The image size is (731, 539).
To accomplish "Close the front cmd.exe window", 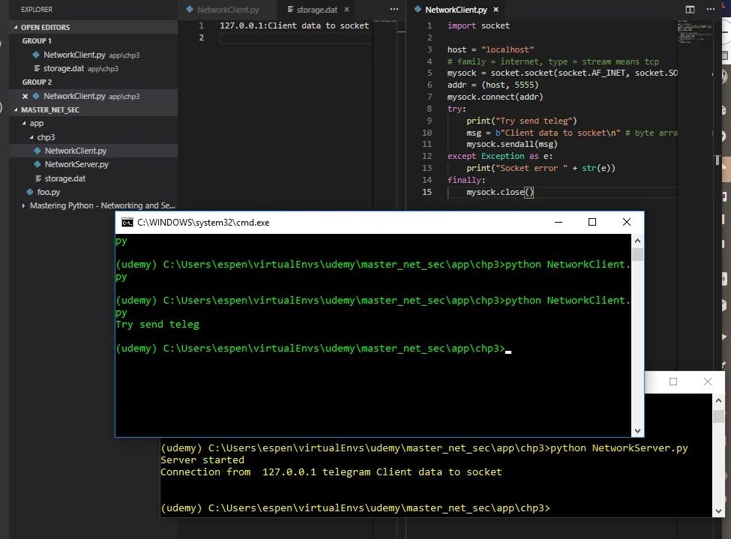I will point(627,223).
